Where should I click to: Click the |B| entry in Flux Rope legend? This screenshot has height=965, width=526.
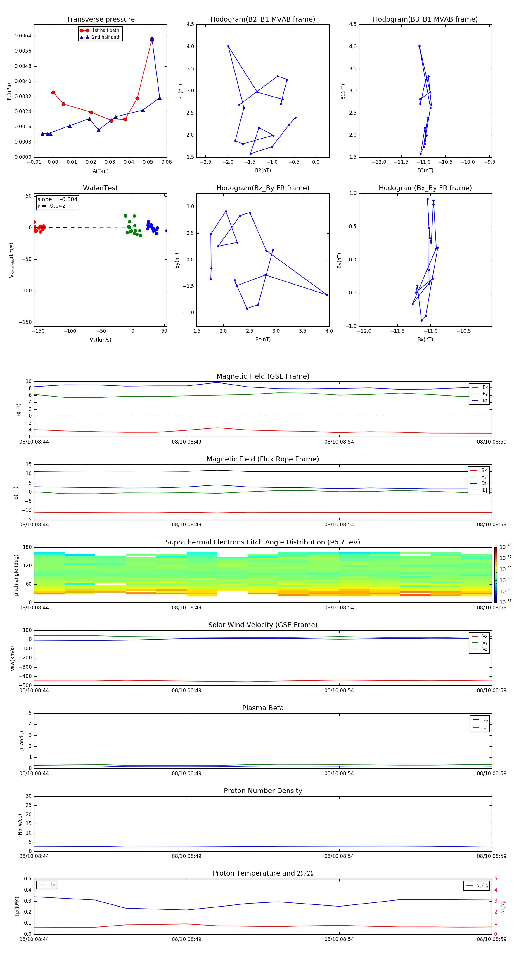tap(479, 490)
